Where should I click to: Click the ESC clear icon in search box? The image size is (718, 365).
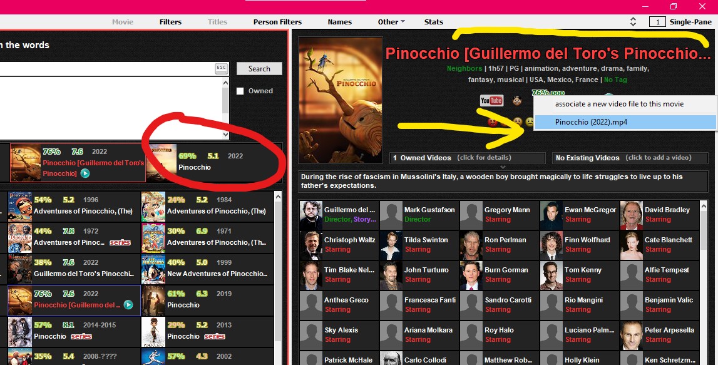point(221,68)
